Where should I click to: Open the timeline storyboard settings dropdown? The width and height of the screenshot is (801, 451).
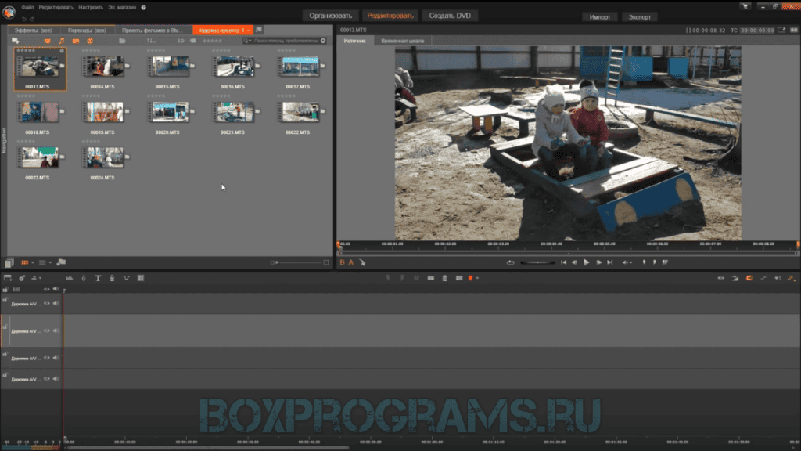(x=36, y=278)
